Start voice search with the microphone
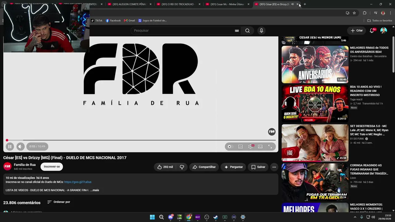The height and width of the screenshot is (222, 395). pyautogui.click(x=261, y=31)
